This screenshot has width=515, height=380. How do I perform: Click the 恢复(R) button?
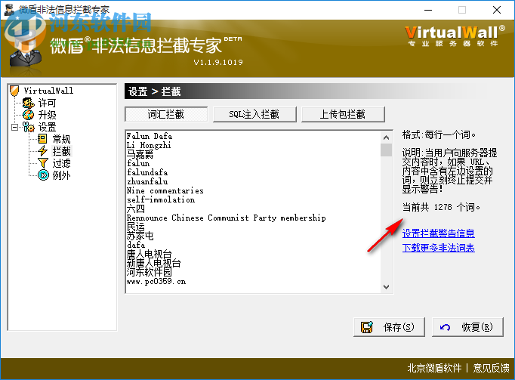click(x=467, y=327)
